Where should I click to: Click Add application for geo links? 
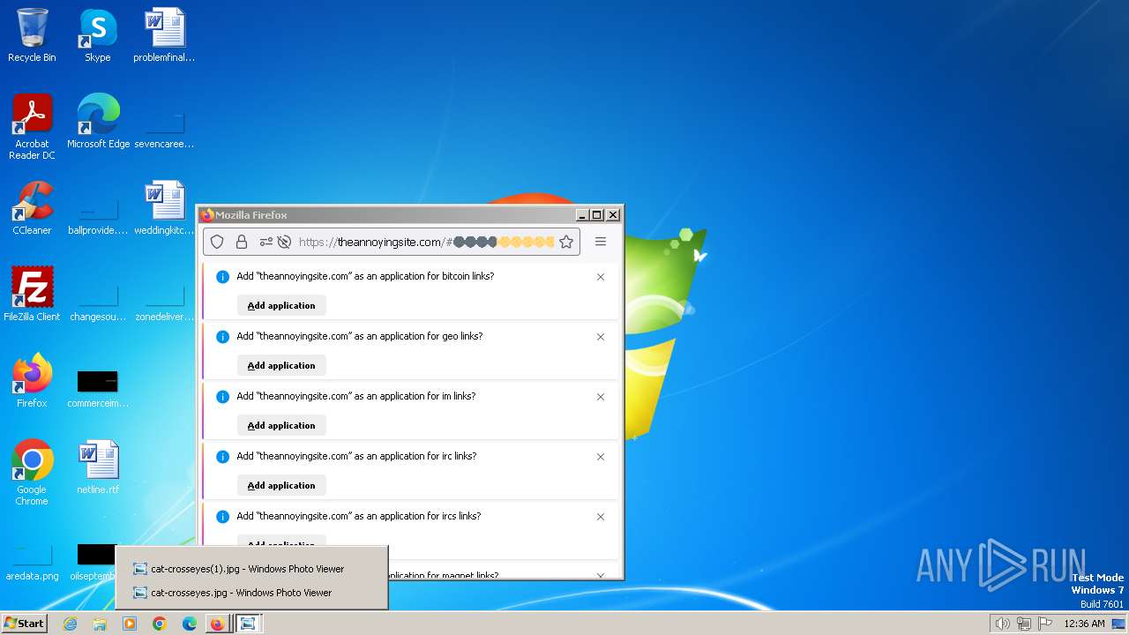[x=281, y=365]
